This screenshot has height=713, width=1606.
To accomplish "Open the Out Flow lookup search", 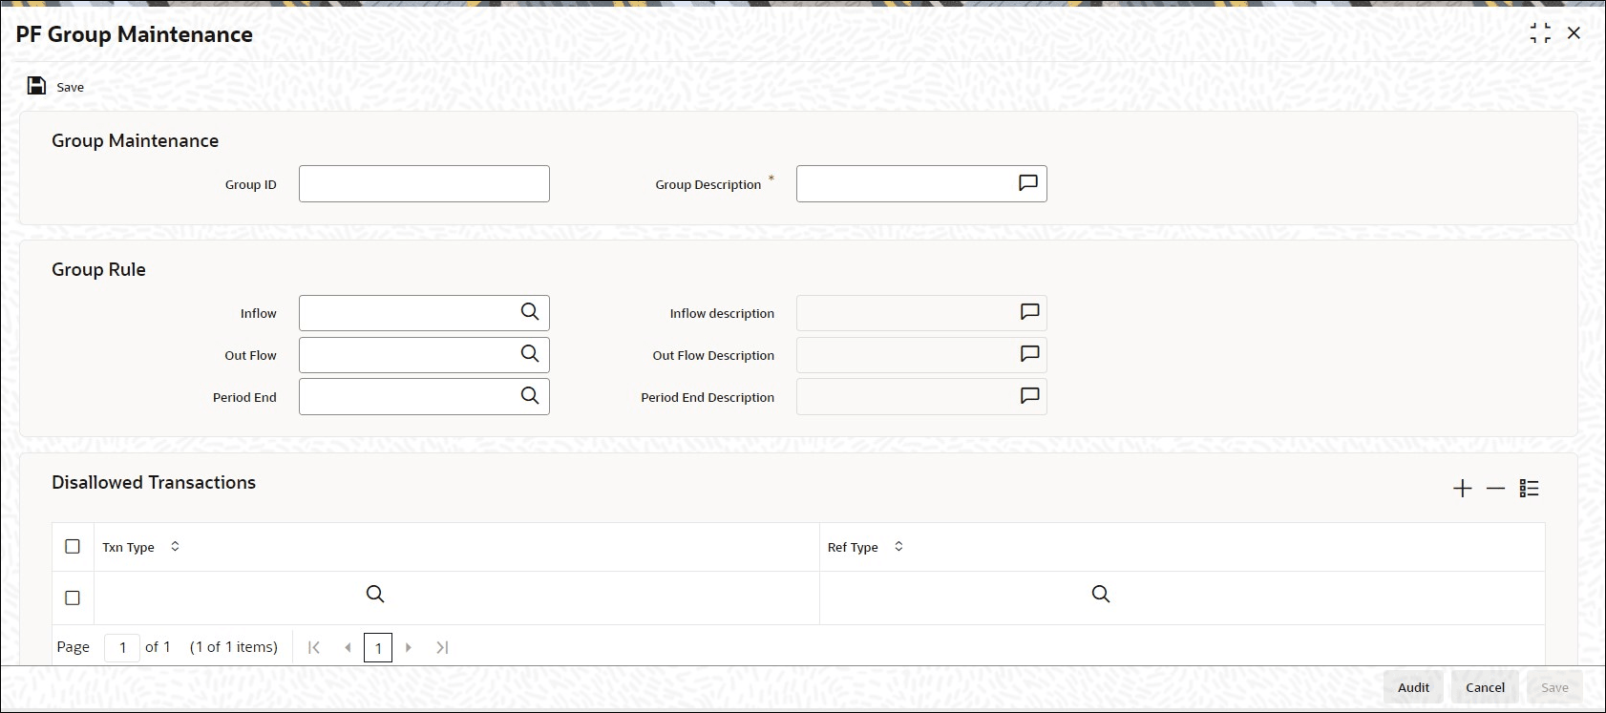I will click(x=530, y=354).
